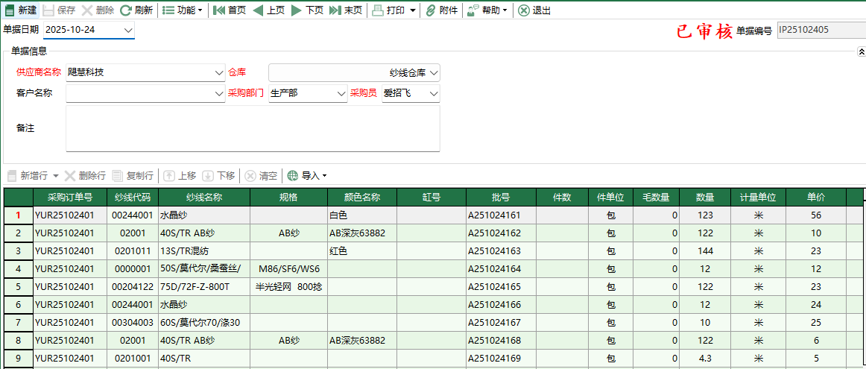The image size is (866, 369).
Task: Click the 规格 column header
Action: [289, 198]
